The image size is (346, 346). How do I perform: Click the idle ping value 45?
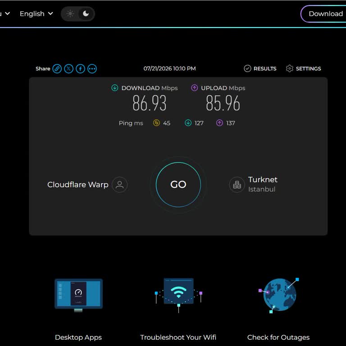click(167, 123)
